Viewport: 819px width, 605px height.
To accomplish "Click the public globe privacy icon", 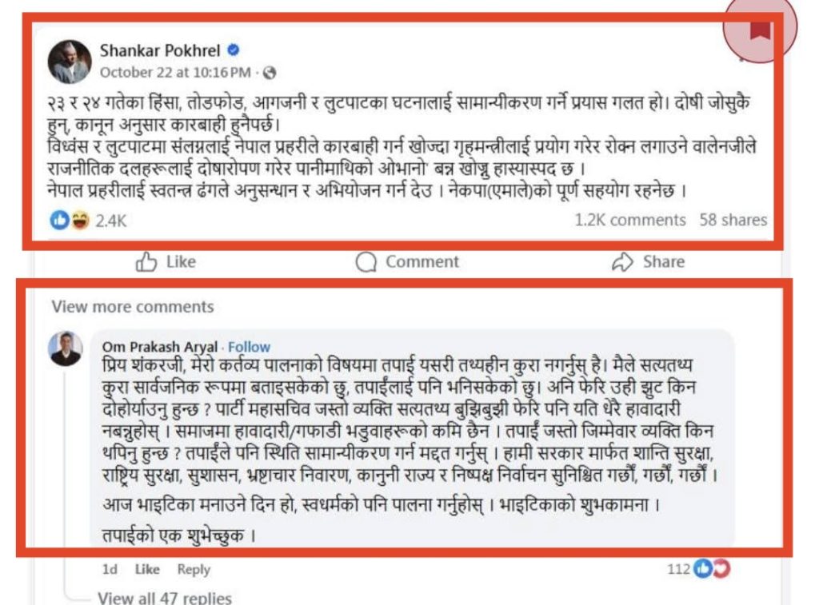I will (x=270, y=73).
